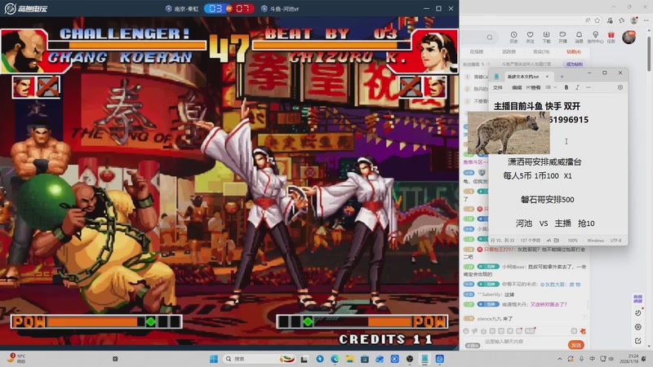Image resolution: width=653 pixels, height=367 pixels.
Task: Add a new Notepad tab with plus
Action: click(x=562, y=77)
